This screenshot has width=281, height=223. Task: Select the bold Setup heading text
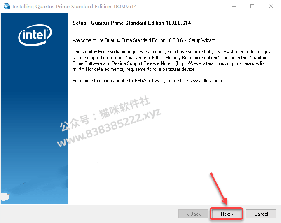(132, 23)
